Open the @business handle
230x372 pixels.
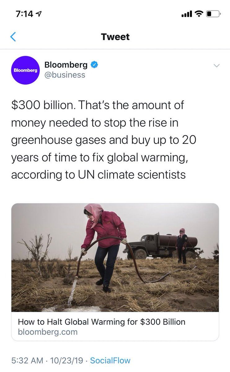click(x=64, y=75)
